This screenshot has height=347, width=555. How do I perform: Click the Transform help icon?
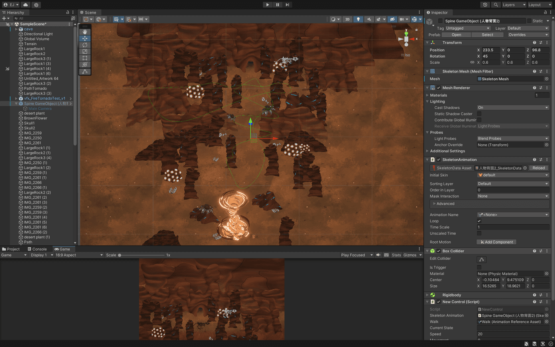pos(535,42)
